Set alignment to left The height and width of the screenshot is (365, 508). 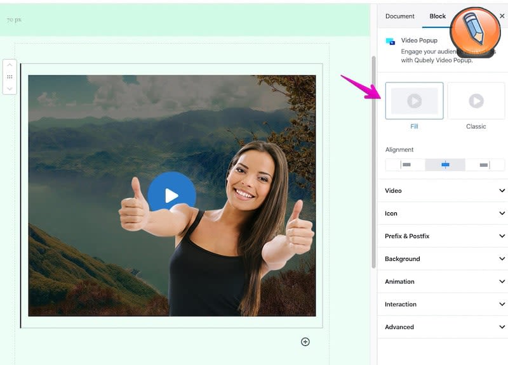[x=405, y=165]
